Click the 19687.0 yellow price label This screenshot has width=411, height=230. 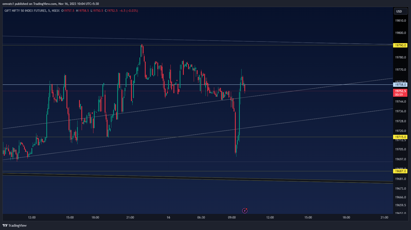pyautogui.click(x=400, y=171)
